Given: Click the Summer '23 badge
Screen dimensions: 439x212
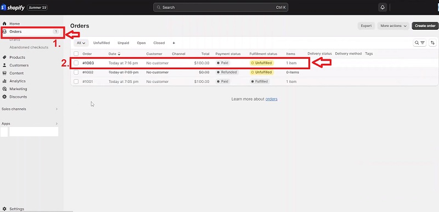Looking at the screenshot, I should tap(37, 8).
